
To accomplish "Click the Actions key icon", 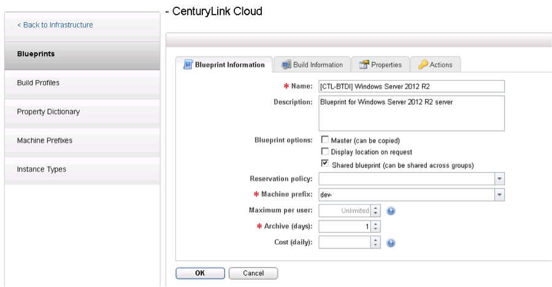I will point(423,65).
